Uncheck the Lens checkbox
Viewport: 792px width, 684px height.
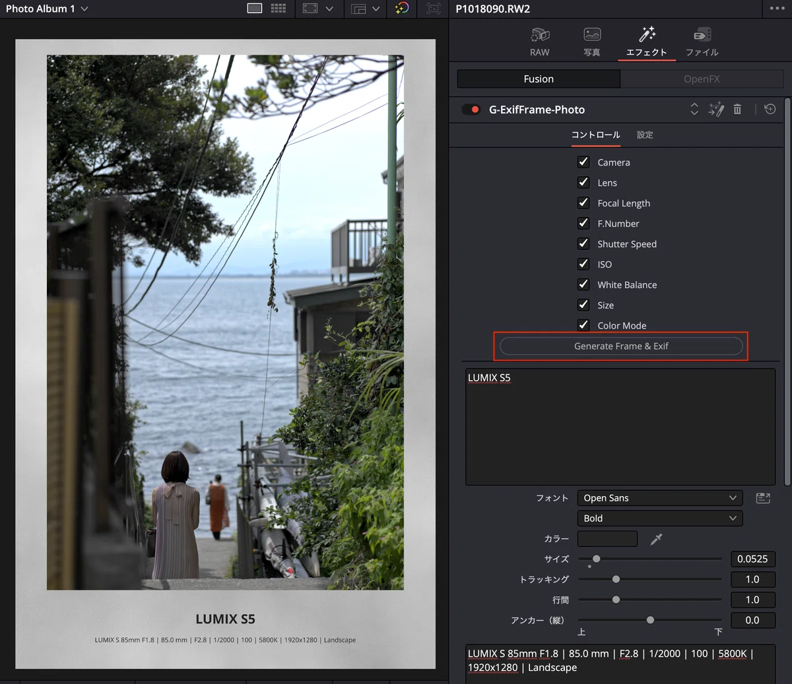[x=583, y=182]
